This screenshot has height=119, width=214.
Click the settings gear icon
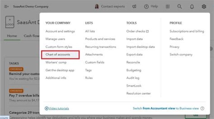204,6
